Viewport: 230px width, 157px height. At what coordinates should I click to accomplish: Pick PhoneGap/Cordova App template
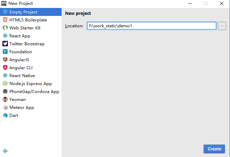pos(34,92)
